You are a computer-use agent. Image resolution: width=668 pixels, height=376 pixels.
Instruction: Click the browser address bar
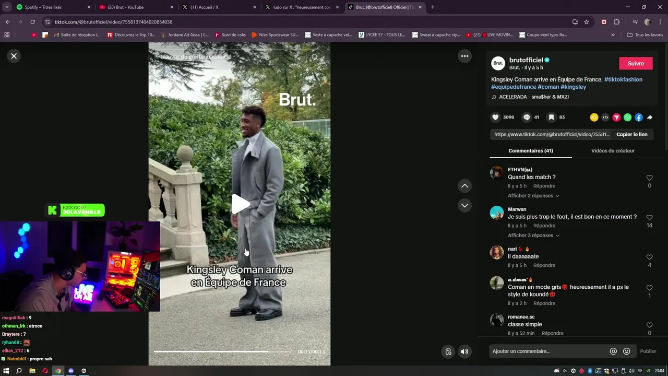point(308,22)
